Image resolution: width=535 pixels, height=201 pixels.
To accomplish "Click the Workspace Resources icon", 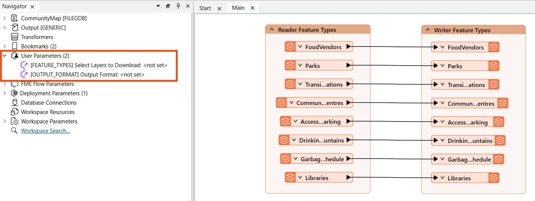I will pos(15,112).
